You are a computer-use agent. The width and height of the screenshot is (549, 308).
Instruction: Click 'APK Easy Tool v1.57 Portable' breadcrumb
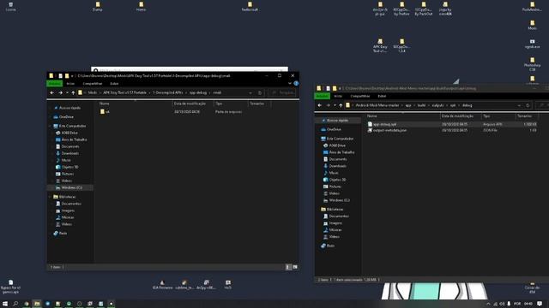tap(124, 93)
